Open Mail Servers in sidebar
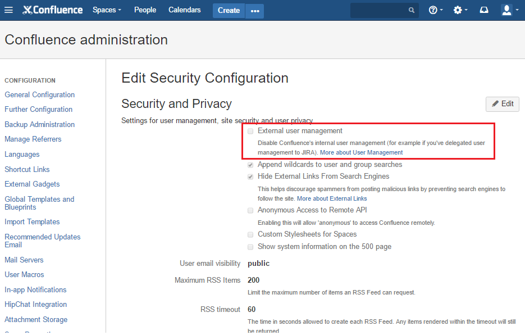 [x=24, y=260]
